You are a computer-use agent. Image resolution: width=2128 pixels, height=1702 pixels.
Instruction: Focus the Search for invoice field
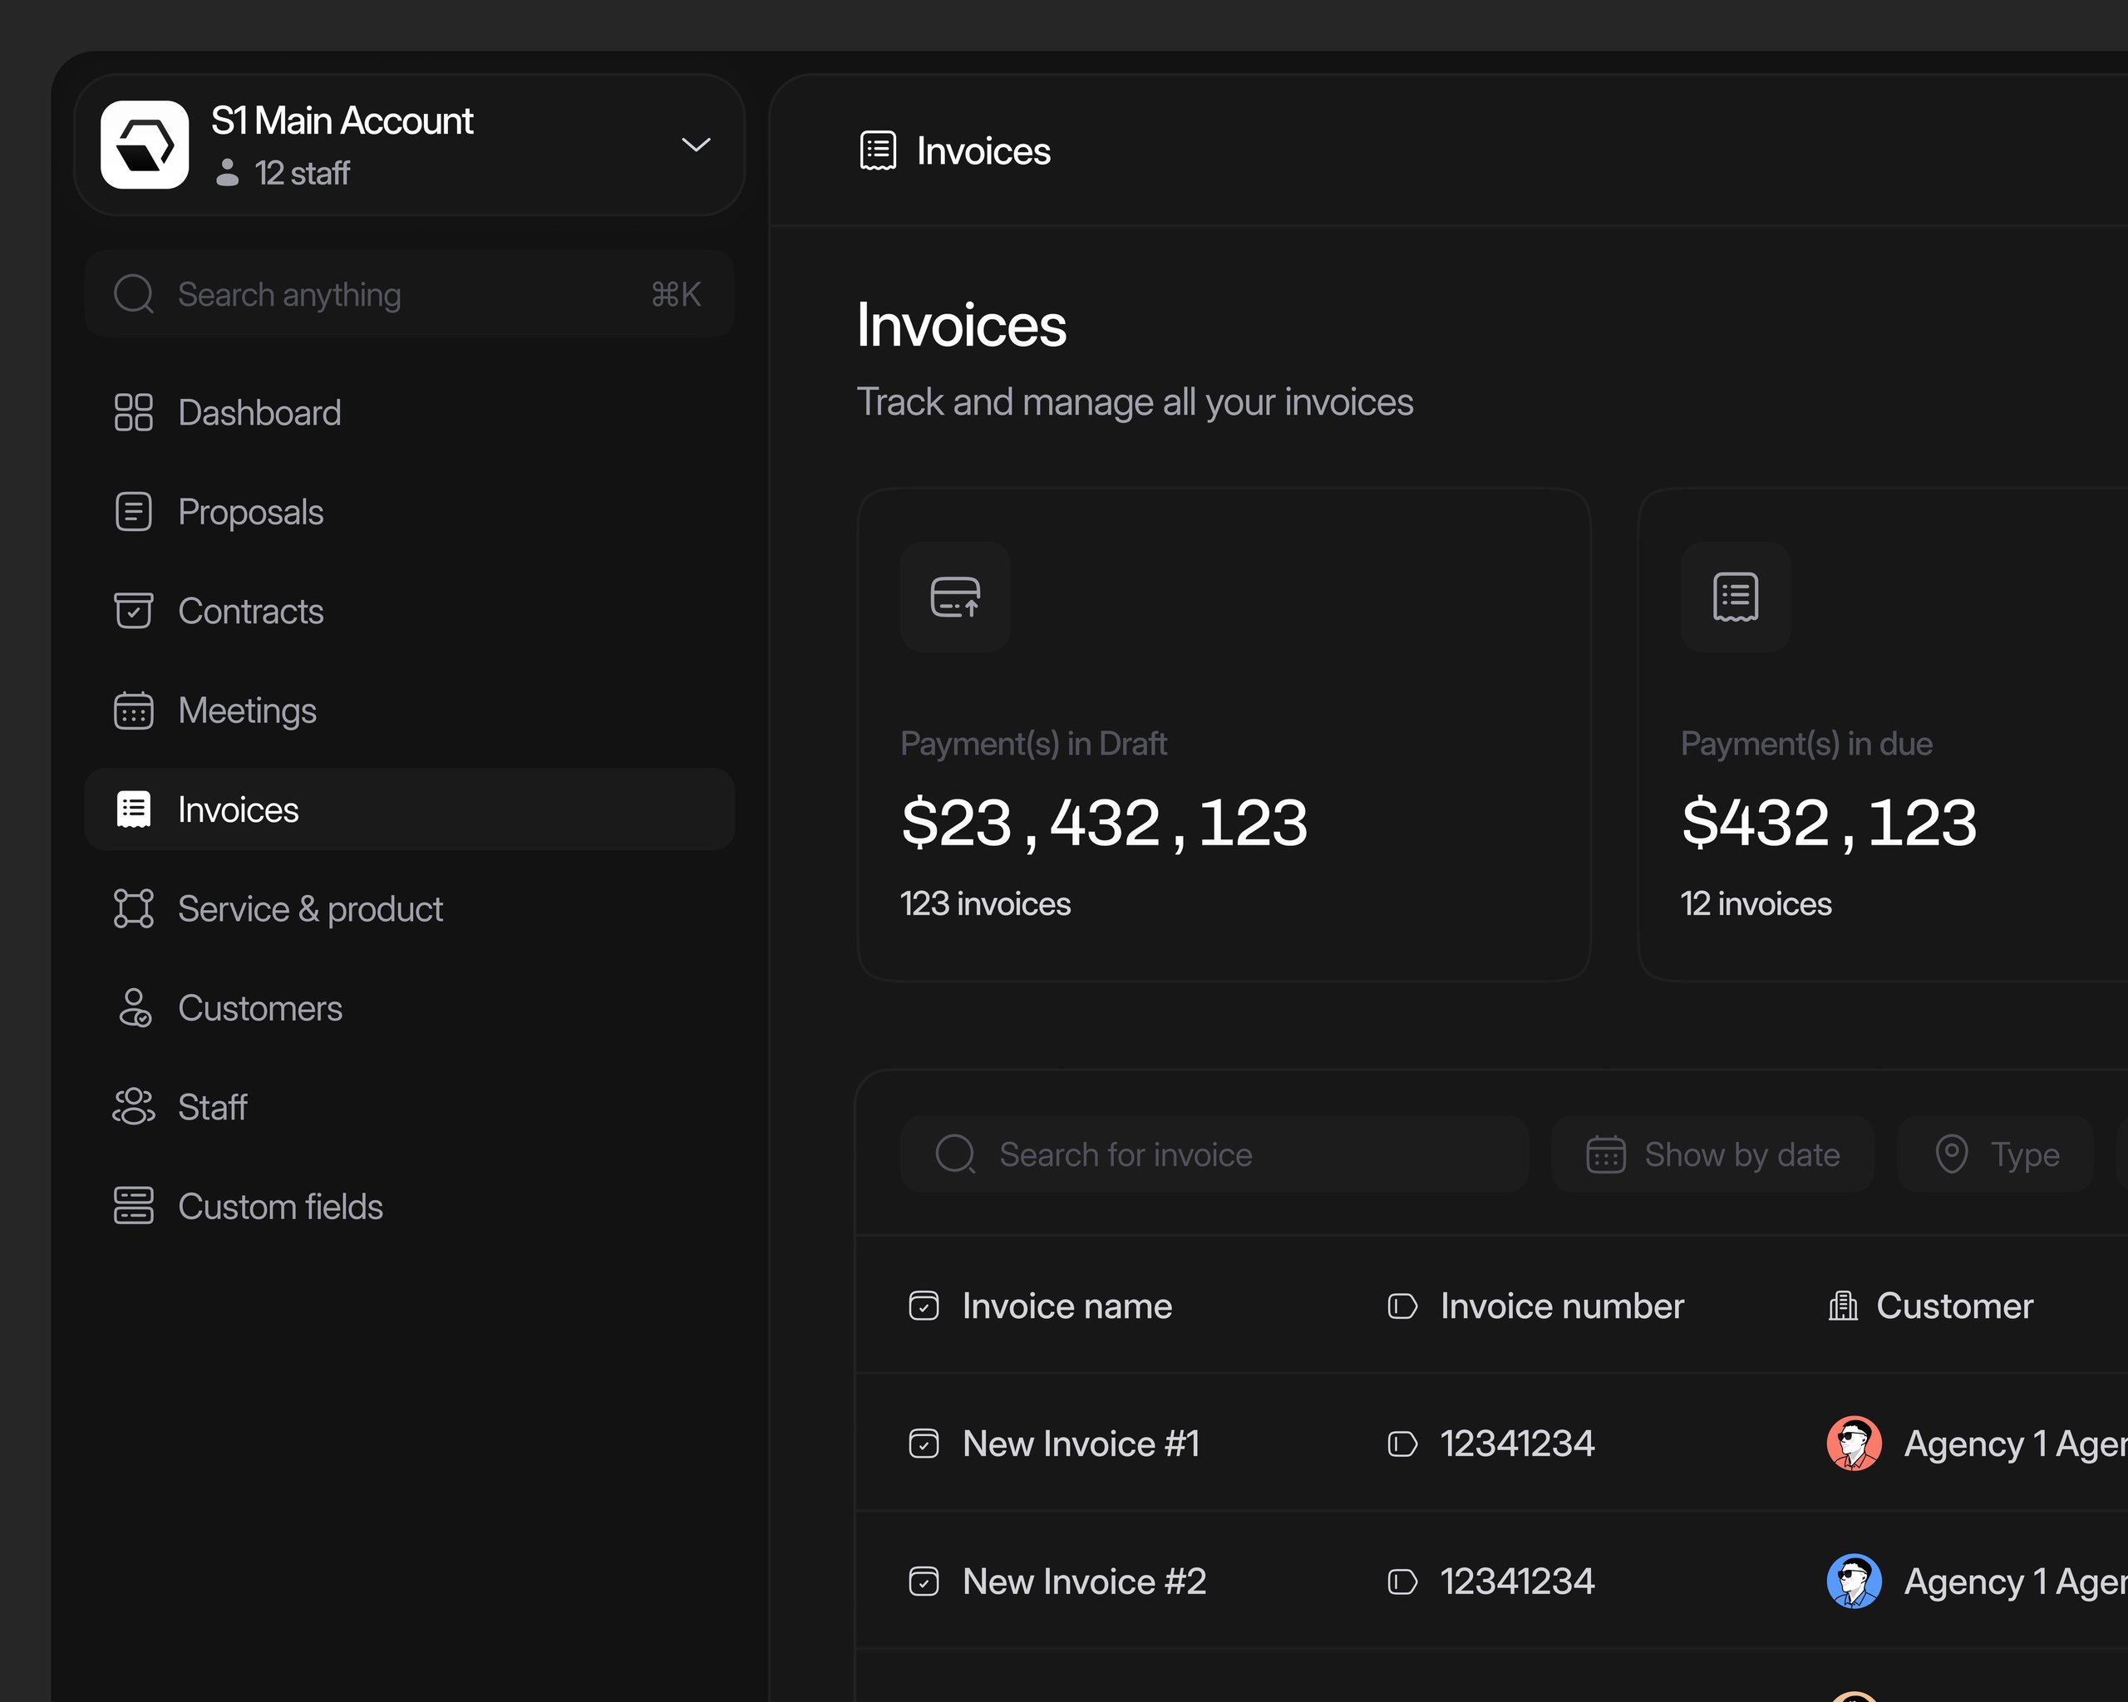(1214, 1154)
